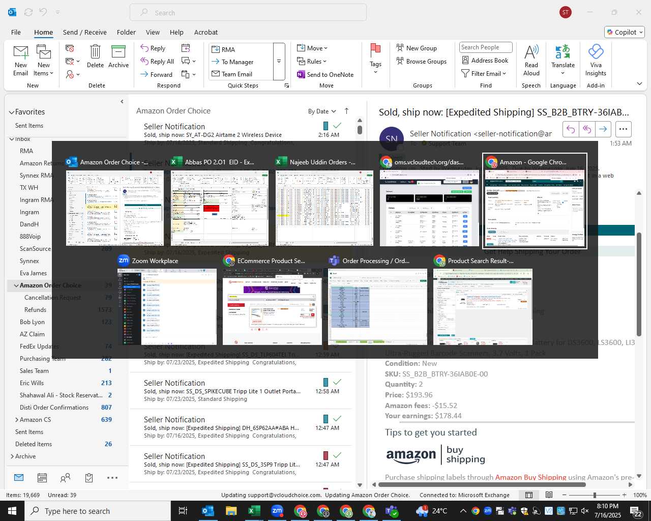
Task: Click reply arrow in reading pane header
Action: [x=571, y=129]
